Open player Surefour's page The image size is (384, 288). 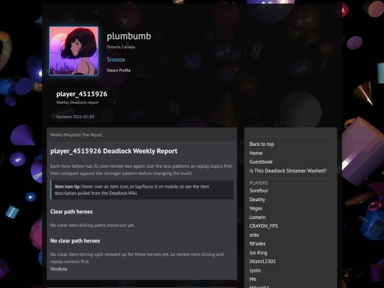click(259, 191)
